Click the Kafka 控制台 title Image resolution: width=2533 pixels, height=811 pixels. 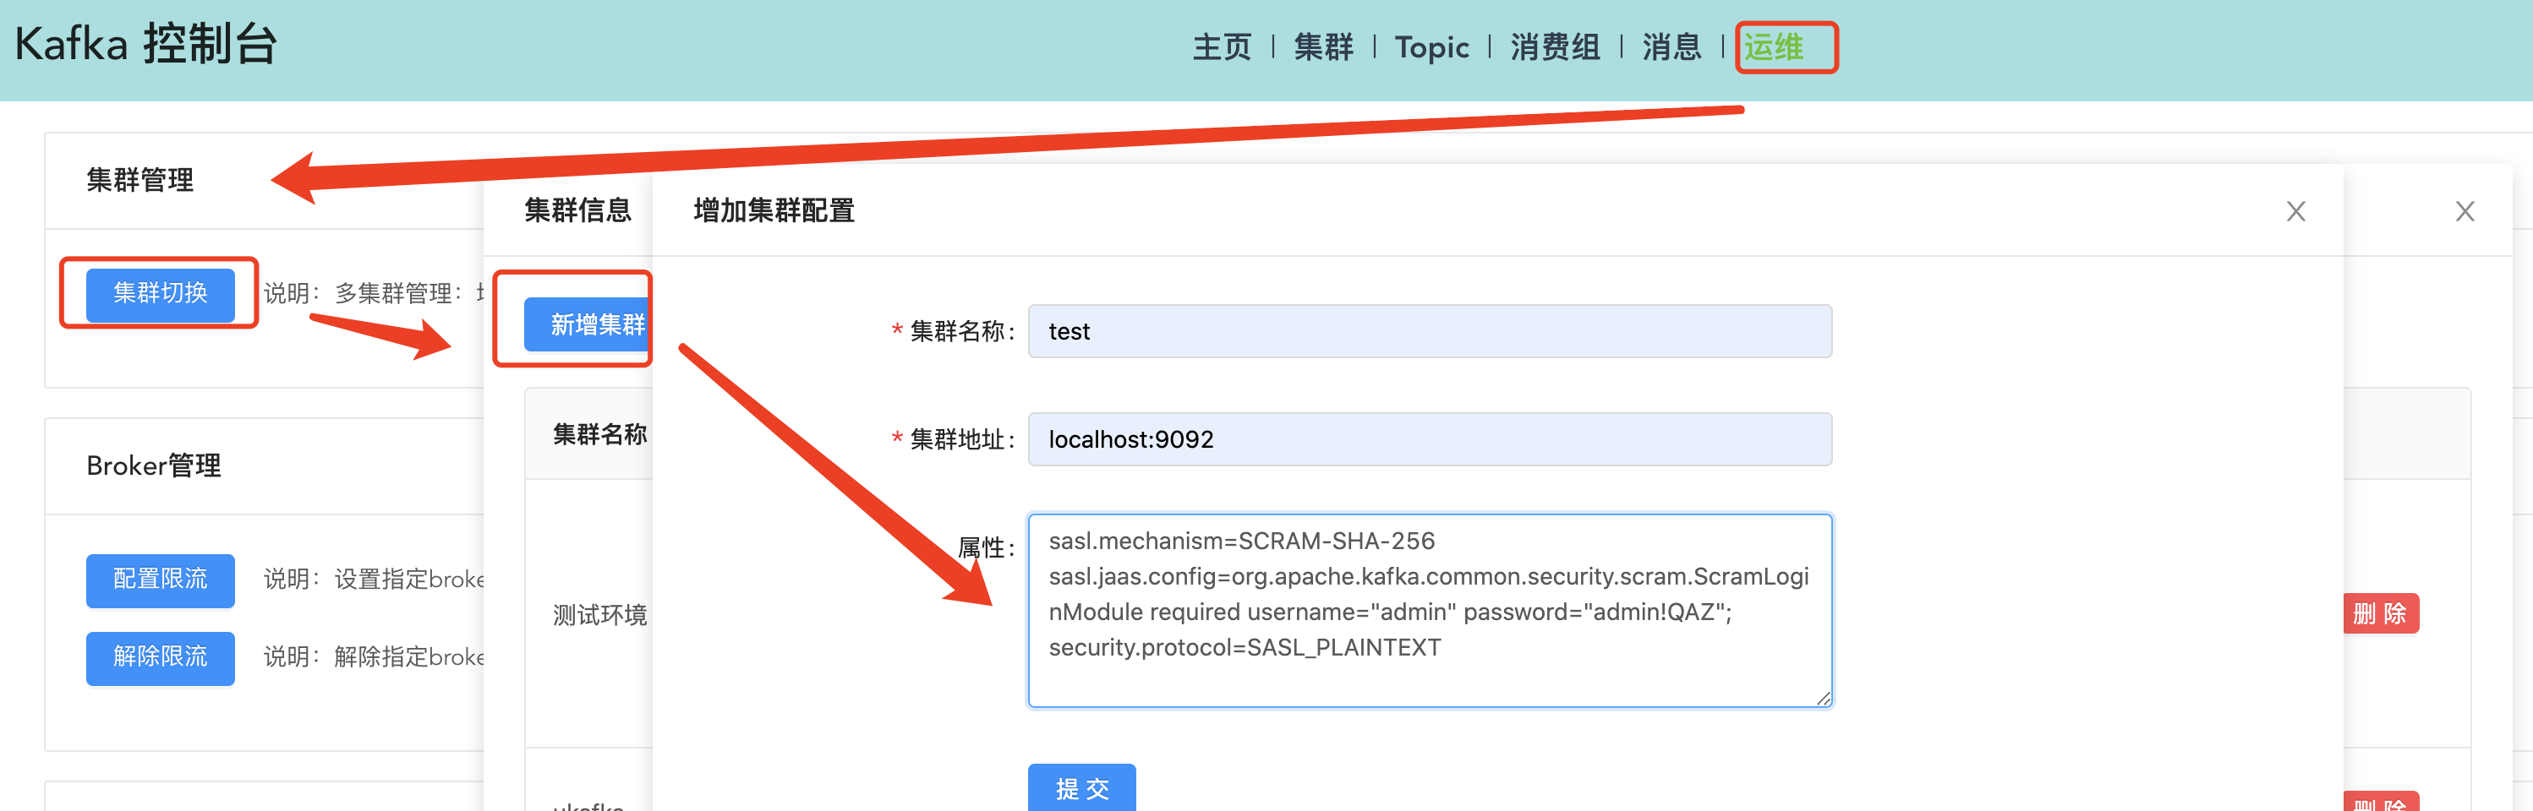tap(146, 46)
